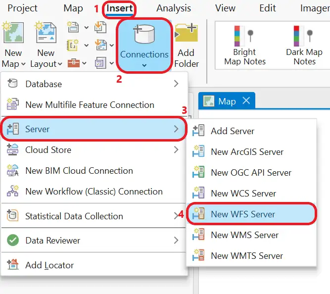This screenshot has height=294, width=330.
Task: Open the Data Reviewer submenu
Action: click(176, 241)
